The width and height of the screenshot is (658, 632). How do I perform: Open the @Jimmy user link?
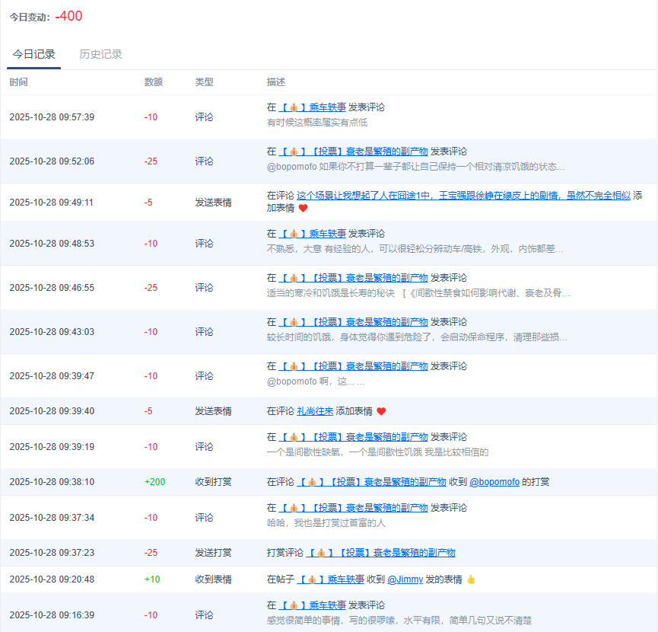pos(405,579)
